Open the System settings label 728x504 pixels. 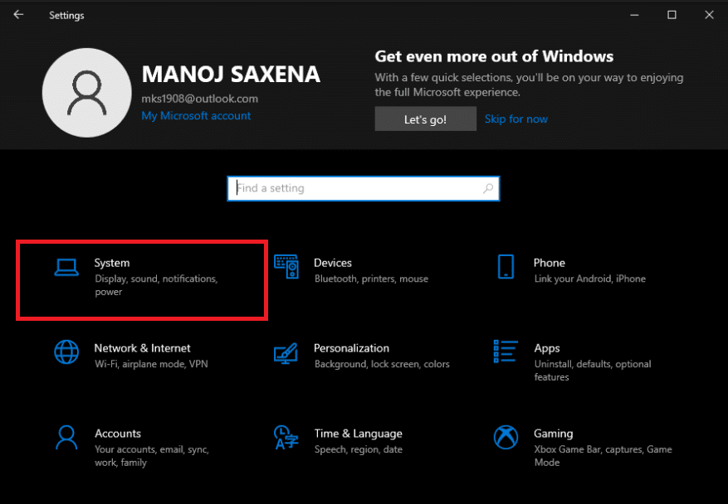(112, 263)
